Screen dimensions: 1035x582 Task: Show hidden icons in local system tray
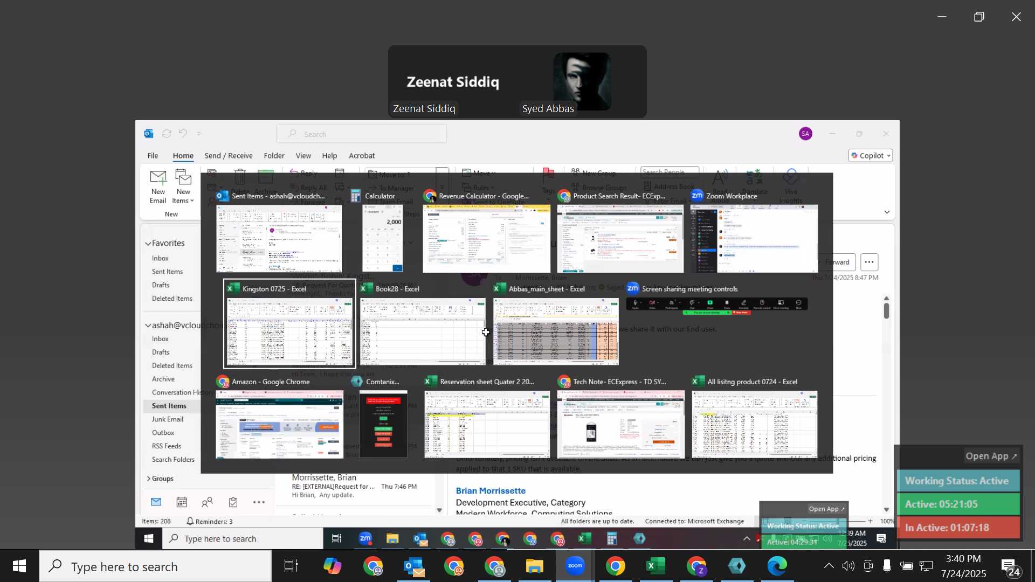click(x=829, y=566)
